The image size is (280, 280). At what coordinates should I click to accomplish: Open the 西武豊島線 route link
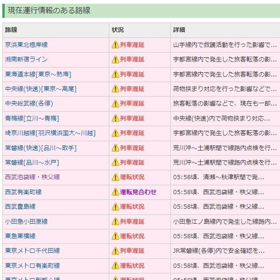20,207
